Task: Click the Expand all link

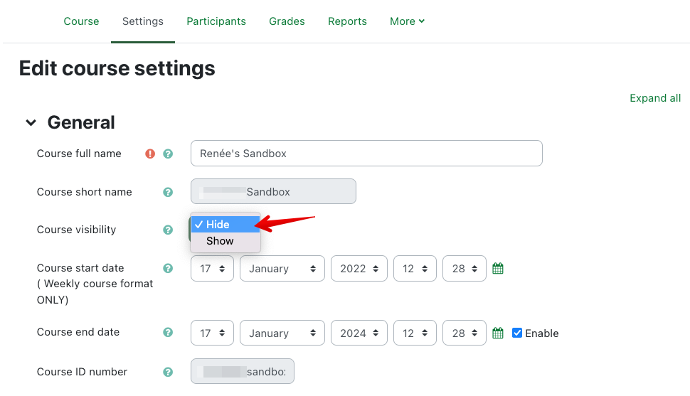Action: pyautogui.click(x=655, y=98)
